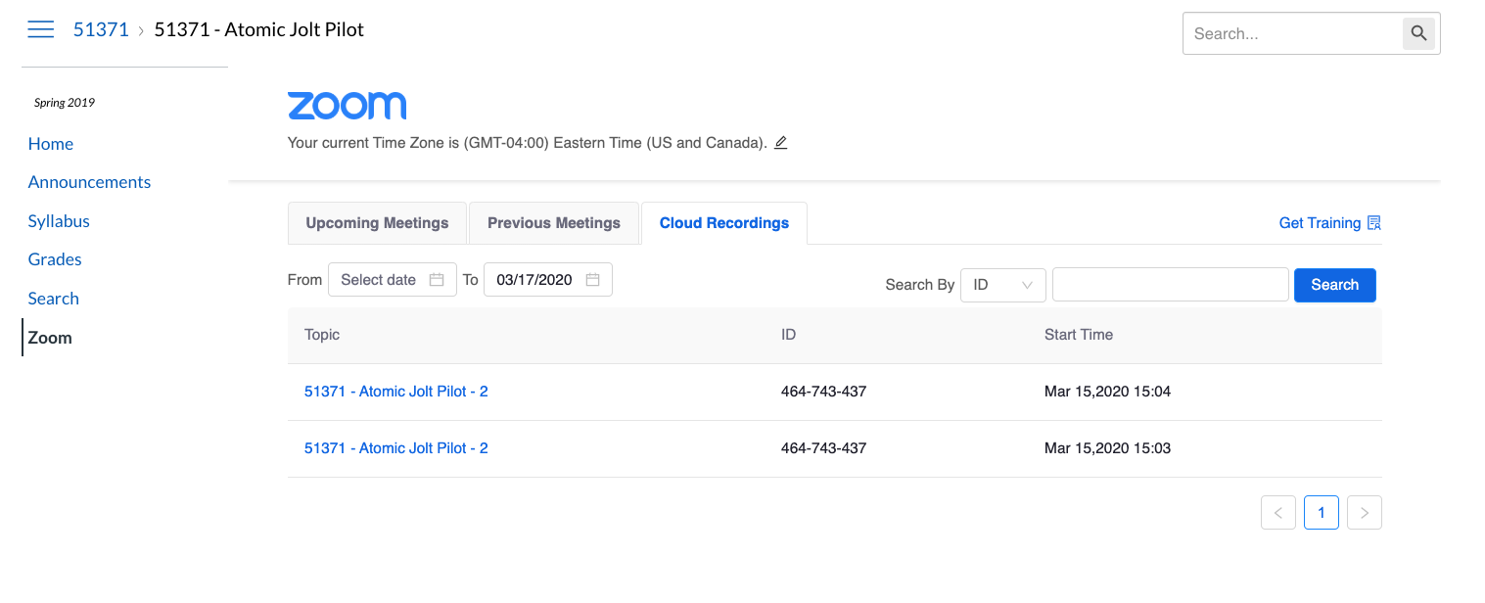Click the To date field 03/17/2020
Viewport: 1485px width, 603px height.
pos(548,280)
